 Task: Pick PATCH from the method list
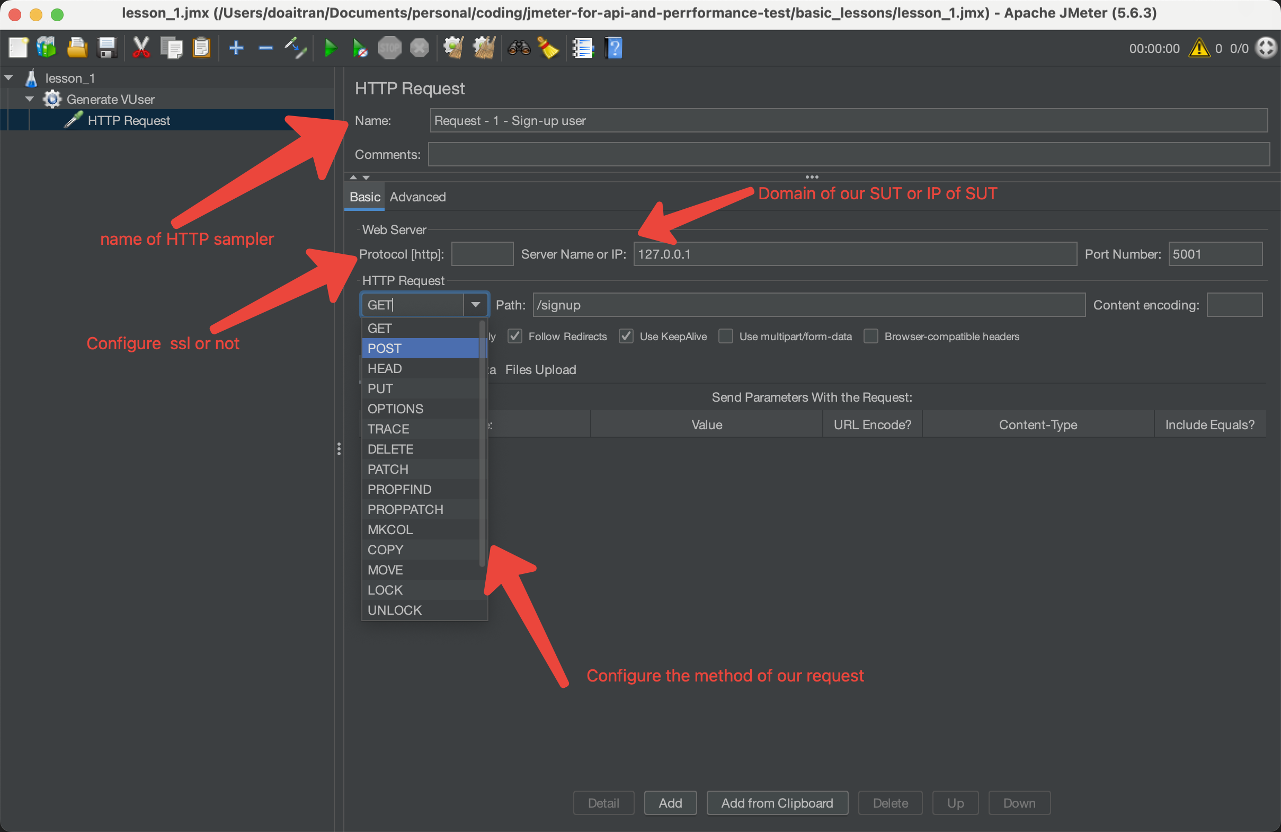pos(420,469)
